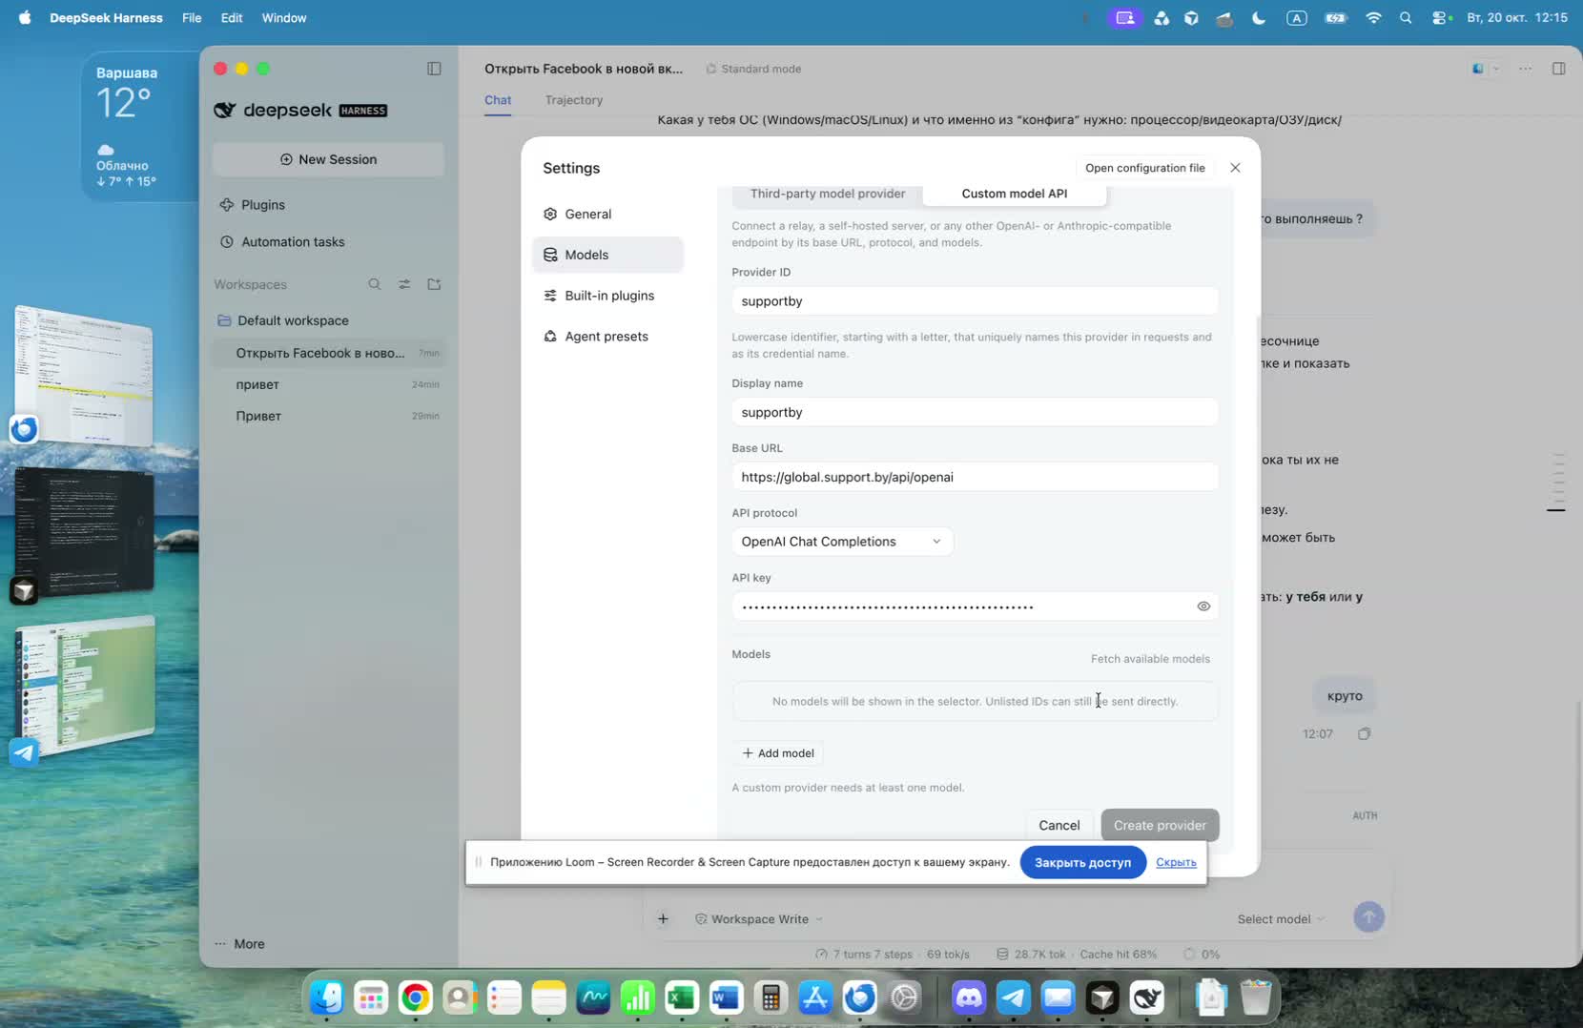Search workspaces with magnifier icon
The height and width of the screenshot is (1028, 1583).
coord(375,284)
